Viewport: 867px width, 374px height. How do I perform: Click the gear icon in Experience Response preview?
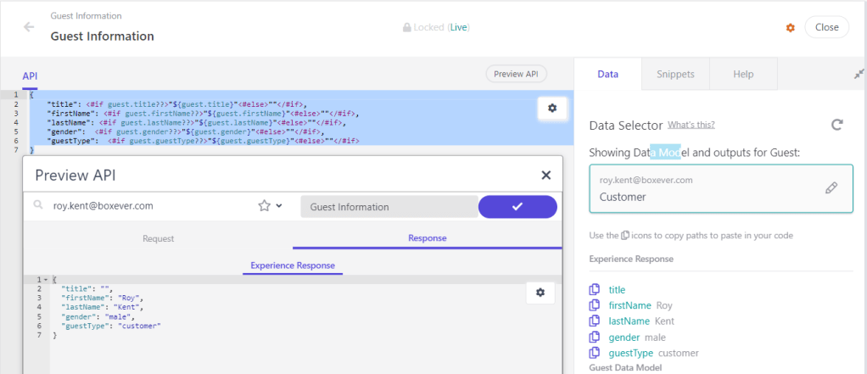point(540,293)
